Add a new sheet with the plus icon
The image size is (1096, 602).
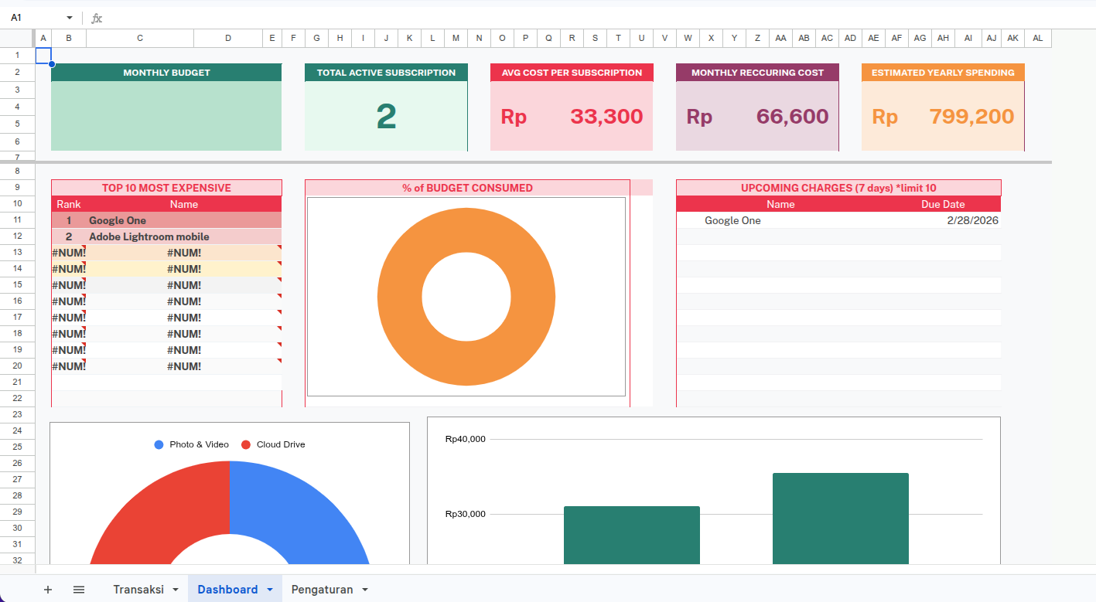pos(48,590)
